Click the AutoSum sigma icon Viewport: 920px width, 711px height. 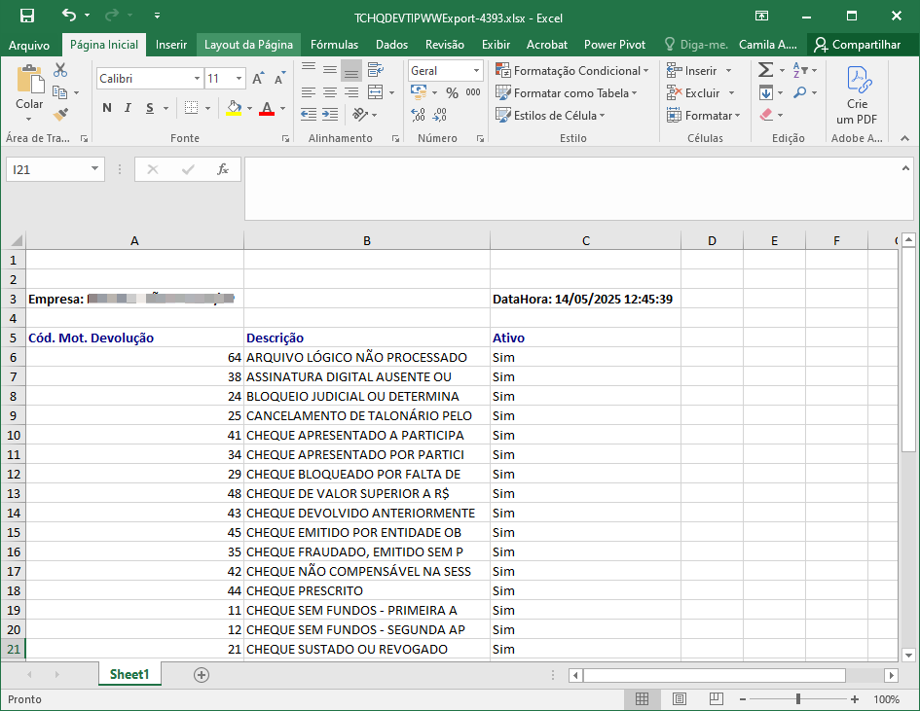(x=765, y=70)
